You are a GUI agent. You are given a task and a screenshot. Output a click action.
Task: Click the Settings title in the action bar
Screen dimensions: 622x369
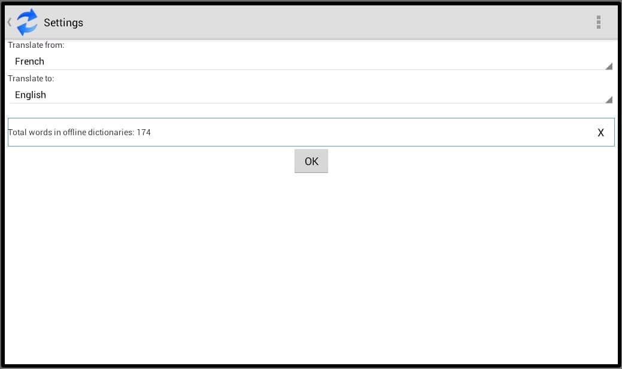[63, 23]
